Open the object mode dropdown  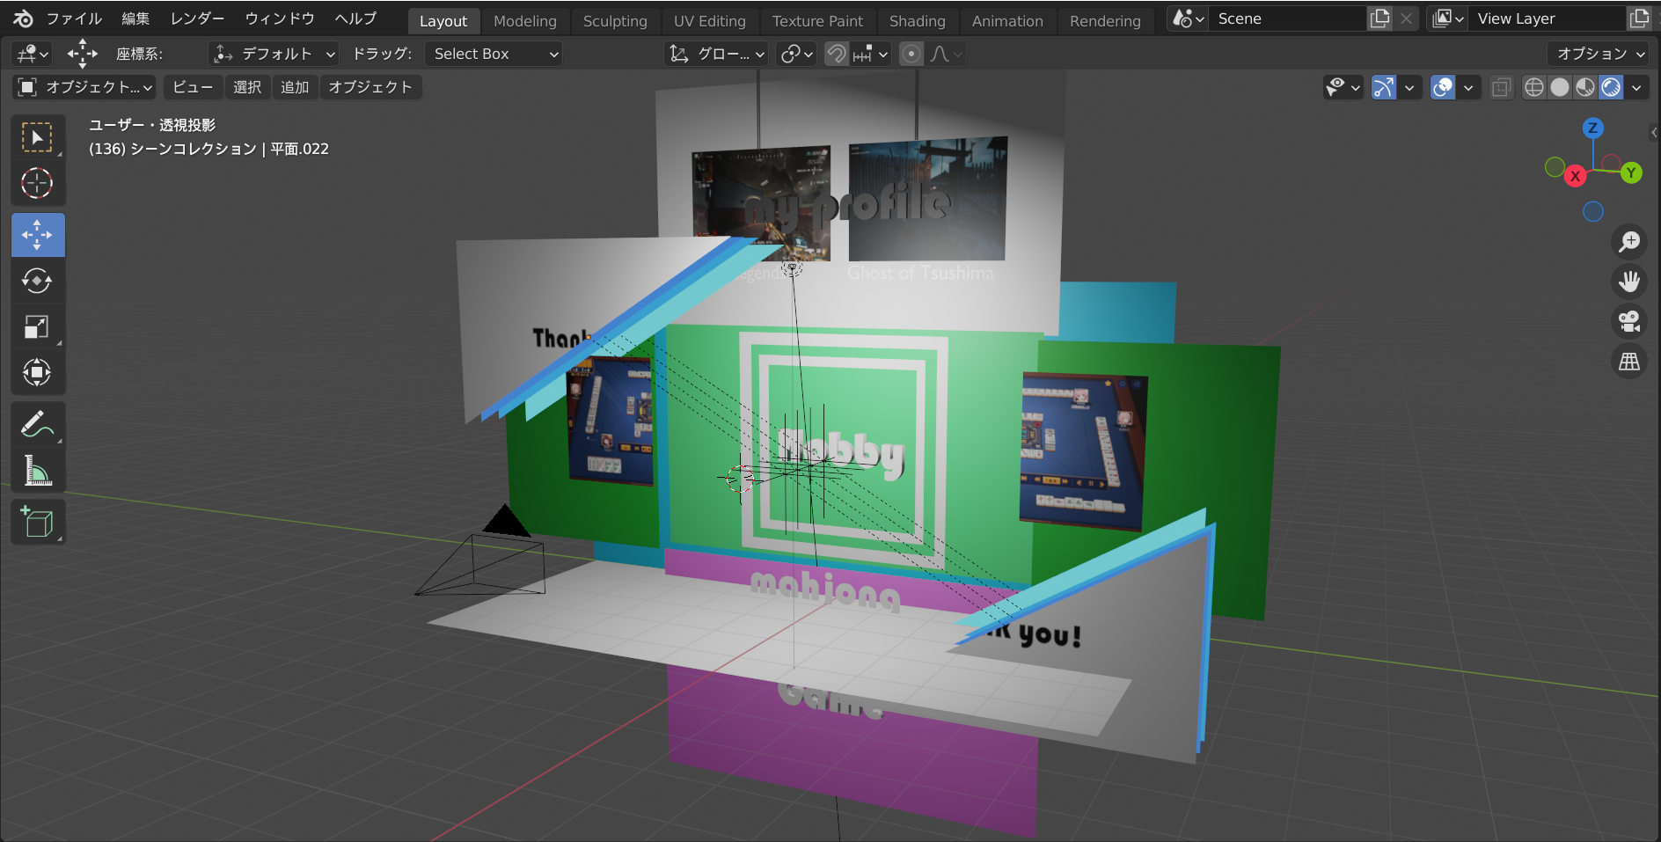coord(84,87)
